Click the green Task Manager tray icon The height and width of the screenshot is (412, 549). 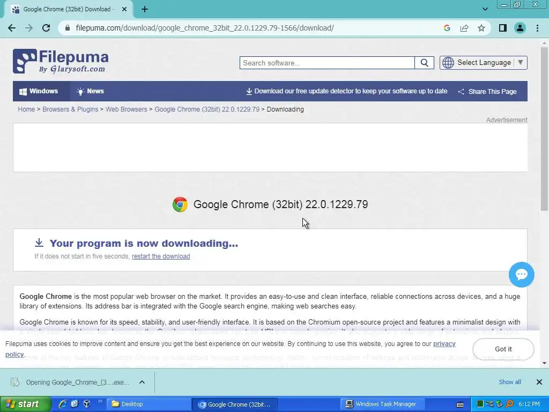[480, 404]
